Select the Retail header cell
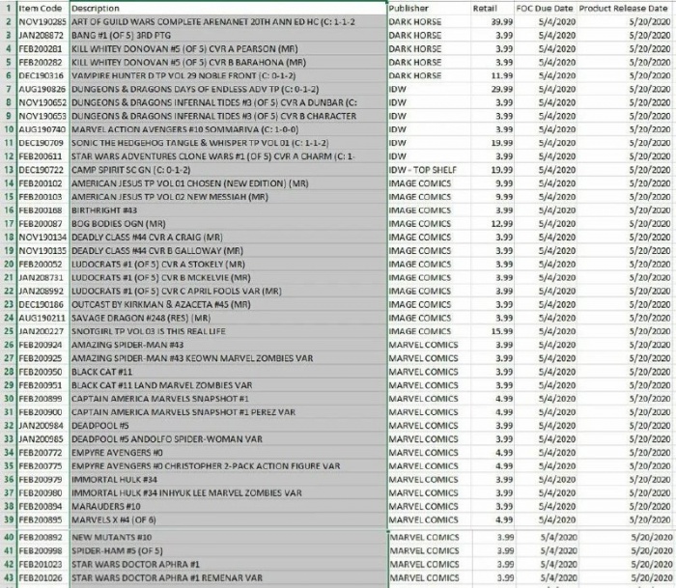Viewport: 676px width, 588px height. point(498,8)
